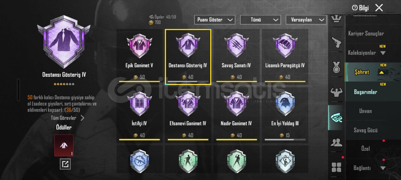Image resolution: width=401 pixels, height=180 pixels.
Task: Open the Varsayılan sort dropdown
Action: 306,20
